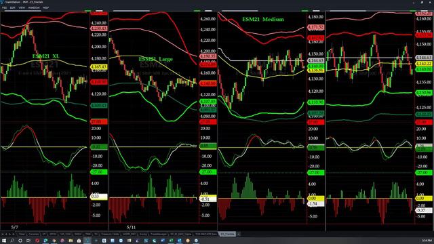
Task: Select the active ES_Fractals workspace tab
Action: pyautogui.click(x=227, y=234)
